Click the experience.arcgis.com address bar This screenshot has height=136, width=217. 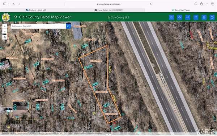pos(109,4)
